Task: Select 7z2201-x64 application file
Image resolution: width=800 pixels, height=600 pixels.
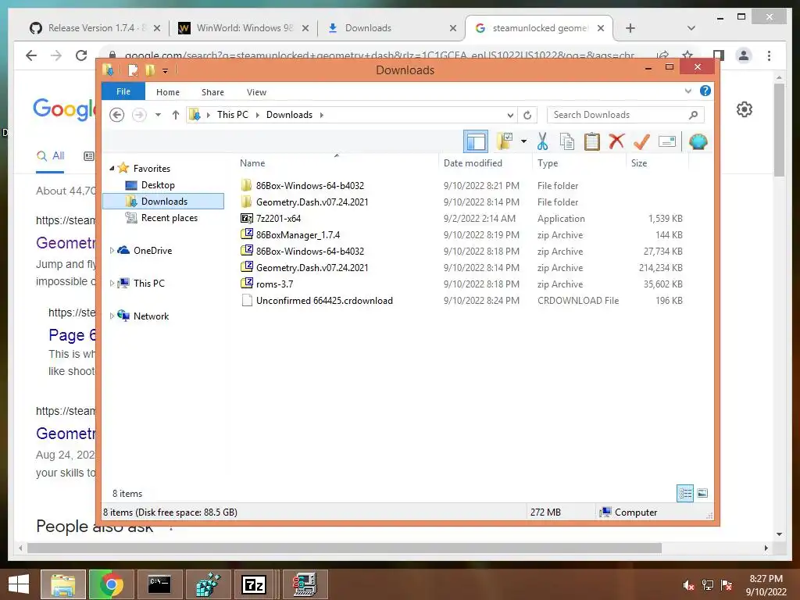Action: click(278, 219)
